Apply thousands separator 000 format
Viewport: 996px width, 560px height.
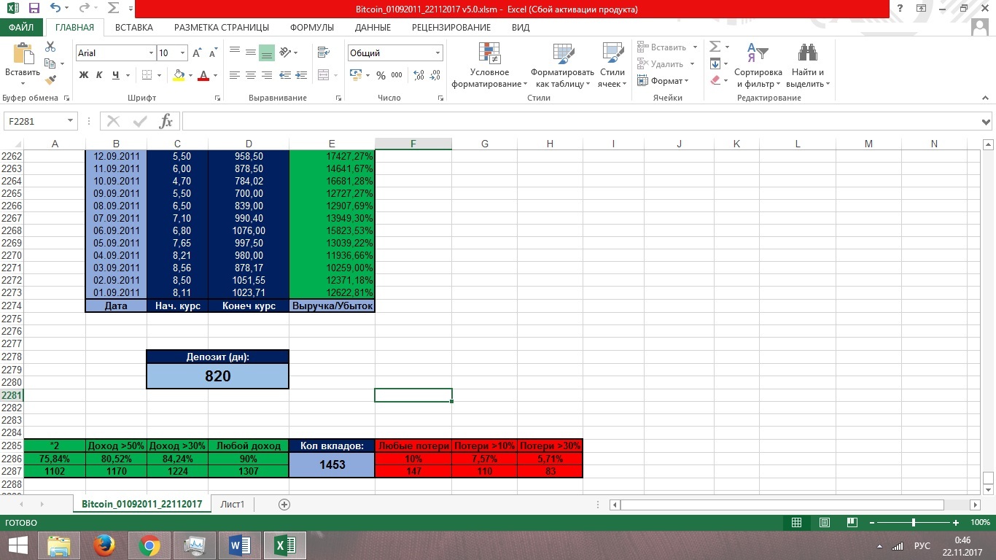[x=397, y=75]
